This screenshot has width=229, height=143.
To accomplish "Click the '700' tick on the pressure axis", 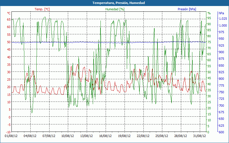I will (x=221, y=105).
